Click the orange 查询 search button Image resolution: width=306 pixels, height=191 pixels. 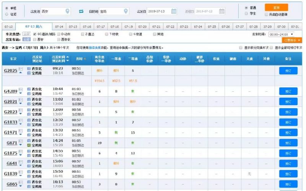pyautogui.click(x=276, y=8)
